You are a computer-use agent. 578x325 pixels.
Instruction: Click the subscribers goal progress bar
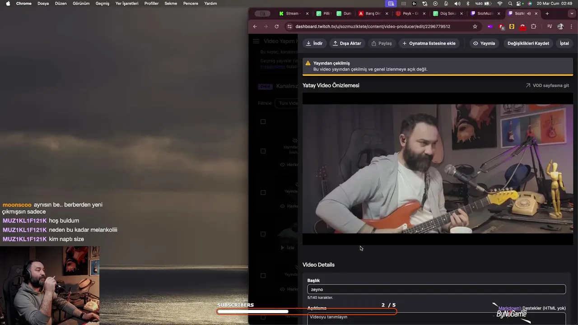tap(307, 311)
